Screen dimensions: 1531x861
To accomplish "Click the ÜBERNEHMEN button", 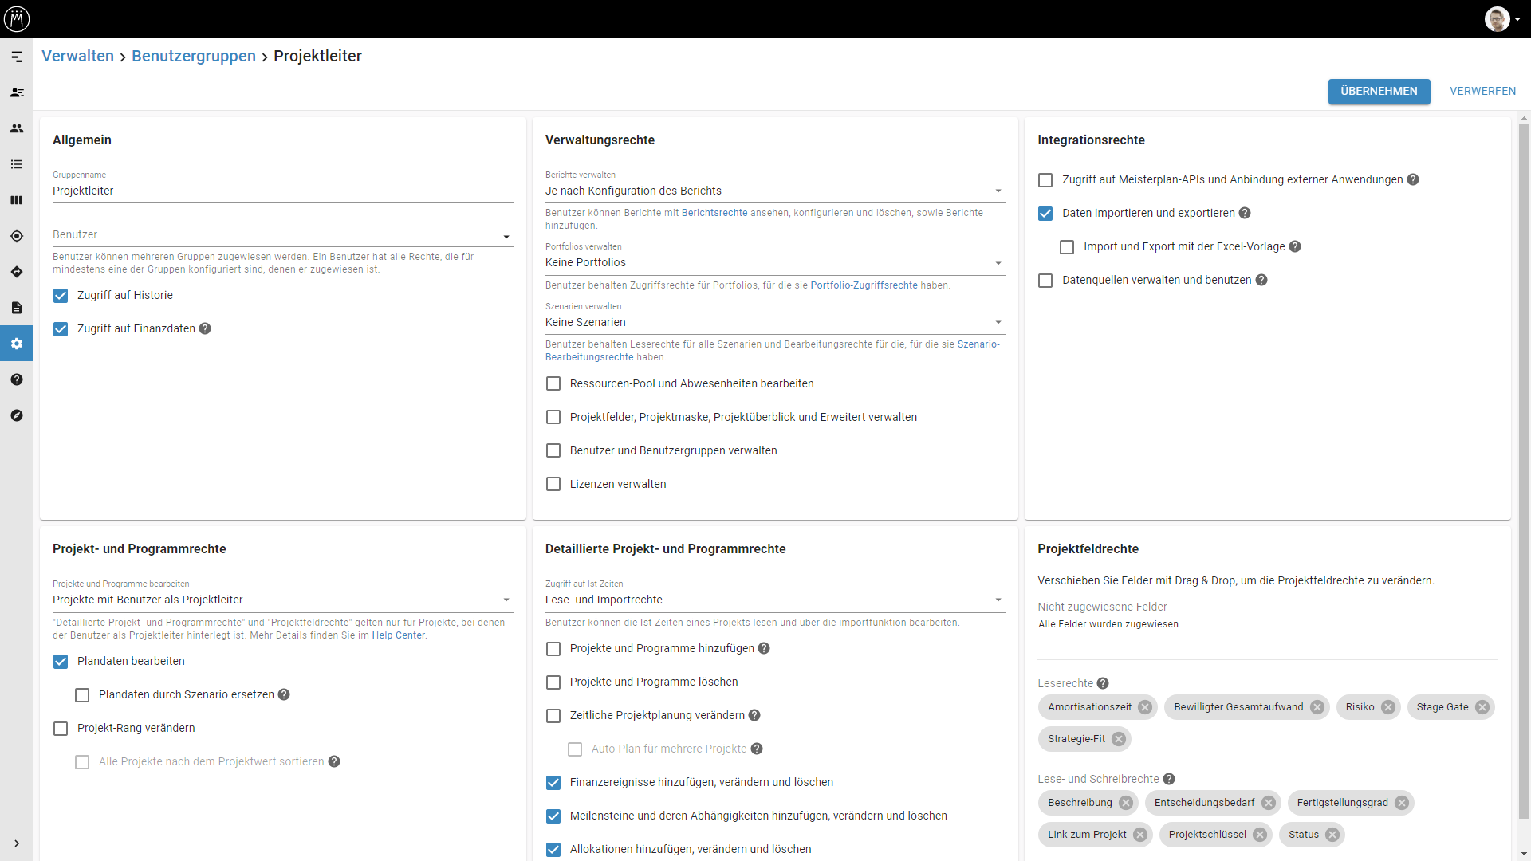I will pos(1379,91).
